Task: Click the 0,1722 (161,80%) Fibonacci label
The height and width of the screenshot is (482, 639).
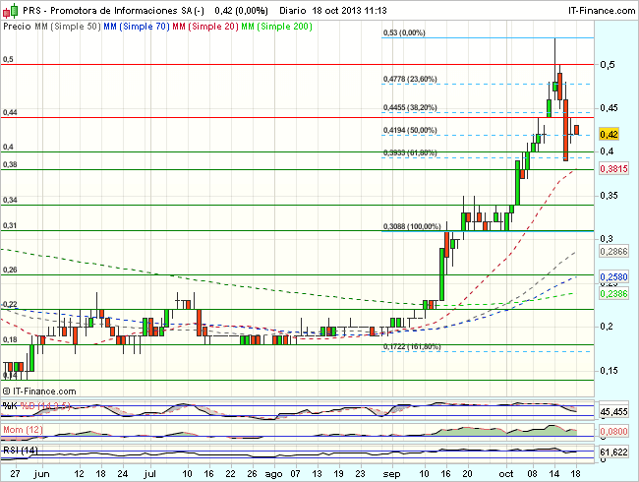Action: click(412, 346)
